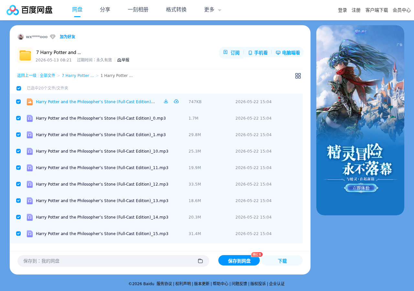Toggle the select-all files checkbox
This screenshot has height=291, width=414.
point(19,88)
